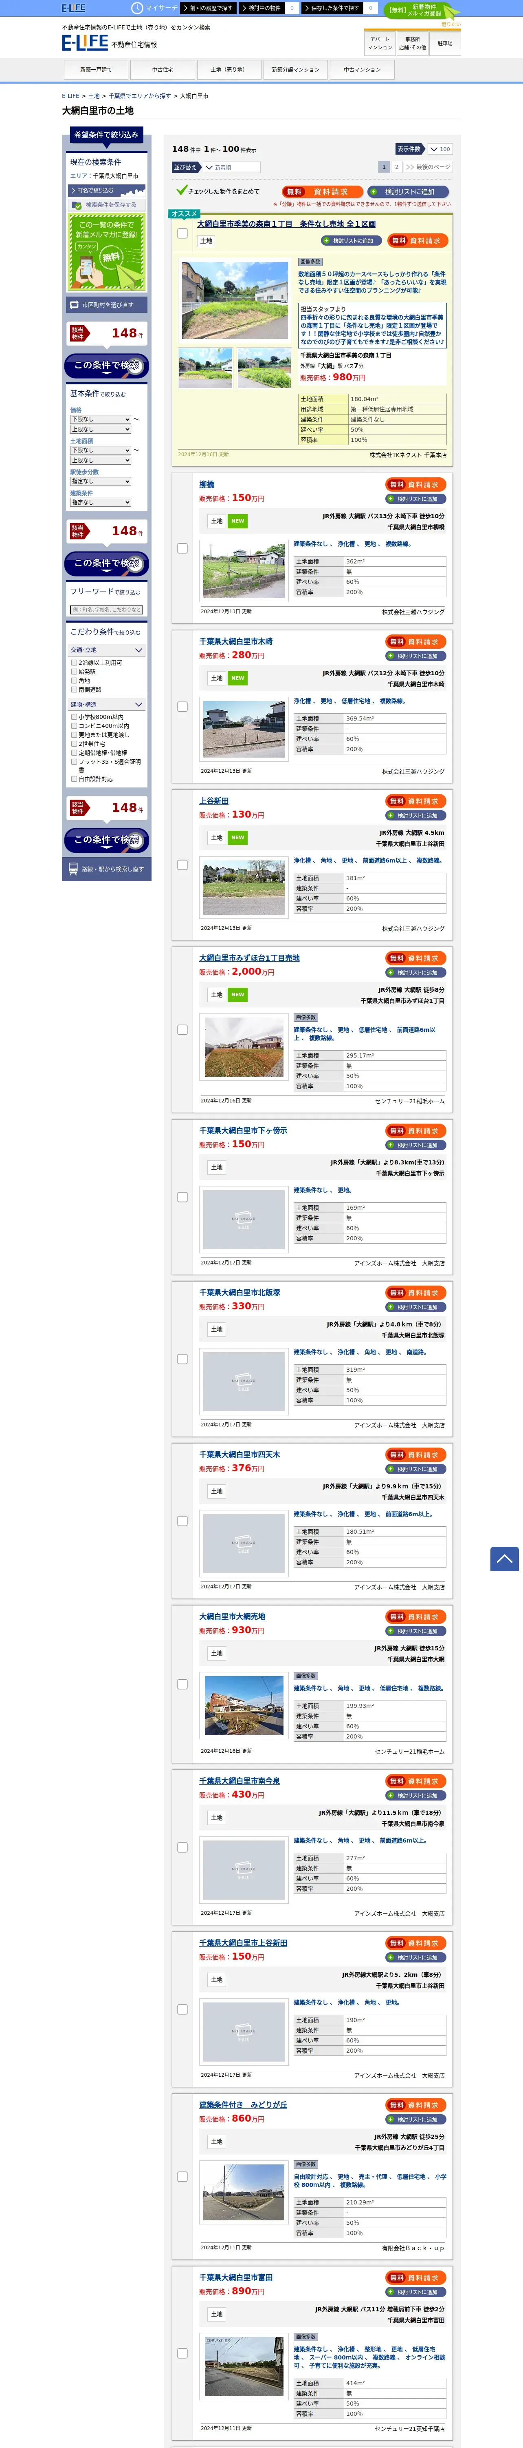The image size is (523, 2448).
Task: Click 無料 資料請求 on the 北飯塚 listing
Action: (x=417, y=1293)
